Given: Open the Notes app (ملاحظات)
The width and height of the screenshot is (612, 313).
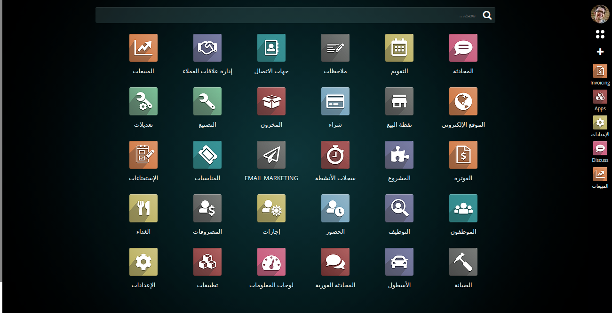Looking at the screenshot, I should (x=335, y=48).
